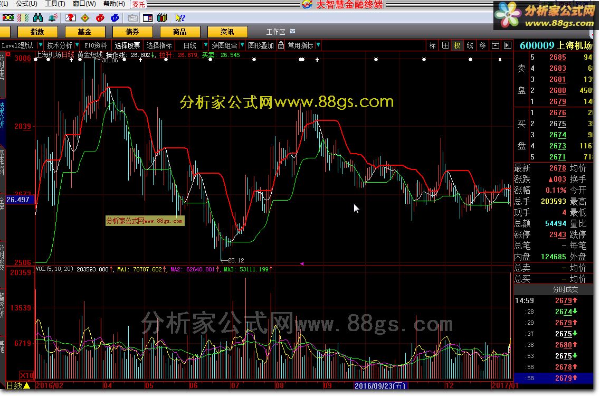Image resolution: width=600 pixels, height=396 pixels.
Task: Open the 窗口(W) menu
Action: [84, 4]
